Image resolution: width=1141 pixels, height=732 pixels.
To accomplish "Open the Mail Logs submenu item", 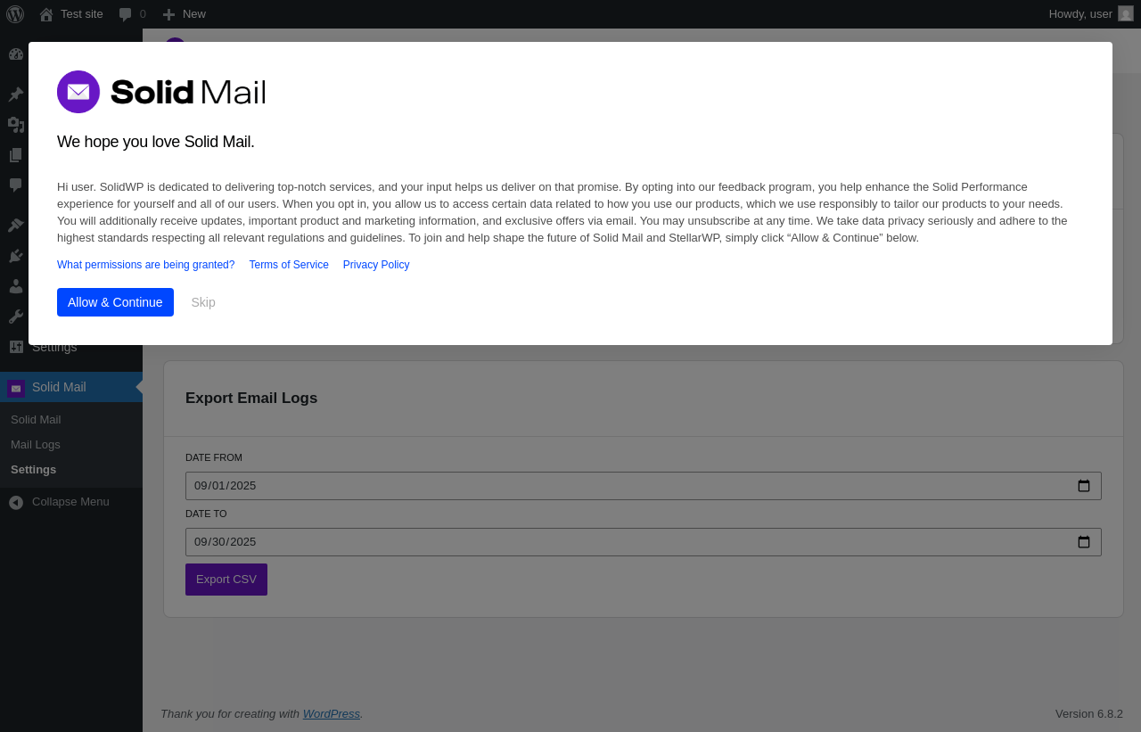I will [36, 445].
